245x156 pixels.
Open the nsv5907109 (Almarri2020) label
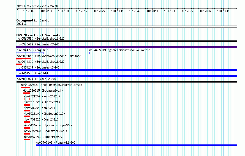click(x=56, y=143)
